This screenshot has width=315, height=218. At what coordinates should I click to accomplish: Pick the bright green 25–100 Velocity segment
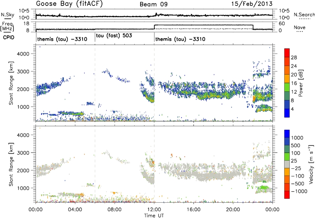287,157
